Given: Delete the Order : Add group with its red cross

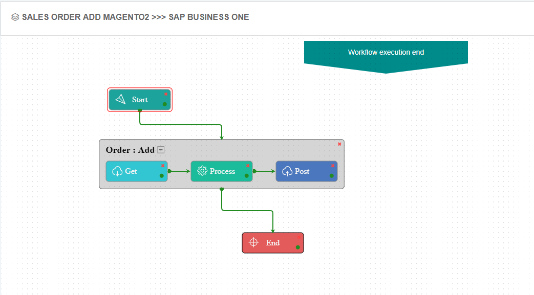Looking at the screenshot, I should pos(339,144).
